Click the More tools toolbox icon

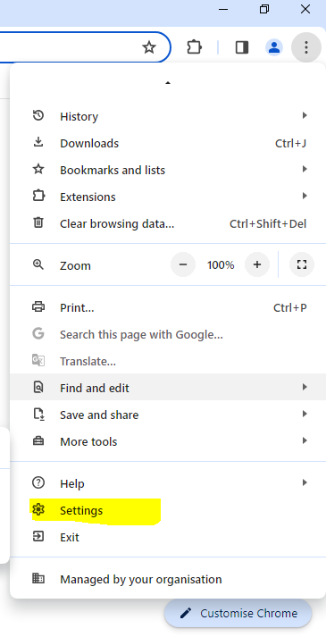[38, 440]
